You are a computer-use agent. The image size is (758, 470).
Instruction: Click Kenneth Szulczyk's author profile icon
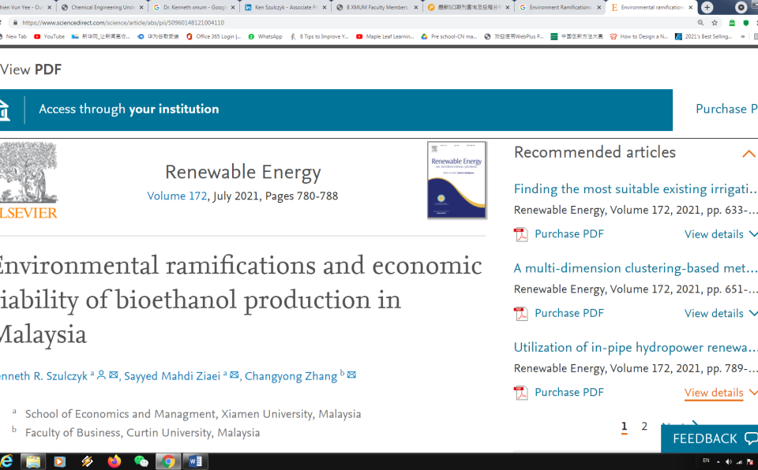pyautogui.click(x=101, y=375)
